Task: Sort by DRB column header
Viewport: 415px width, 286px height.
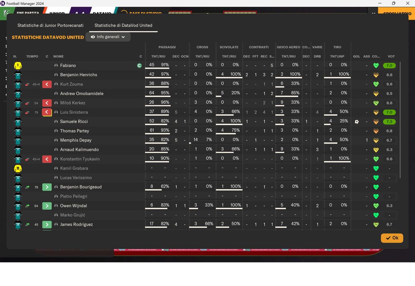Action: tap(317, 56)
